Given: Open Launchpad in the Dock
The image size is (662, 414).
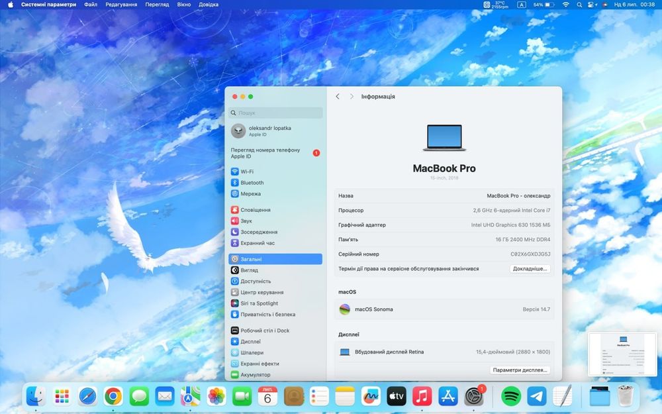Looking at the screenshot, I should [x=62, y=397].
